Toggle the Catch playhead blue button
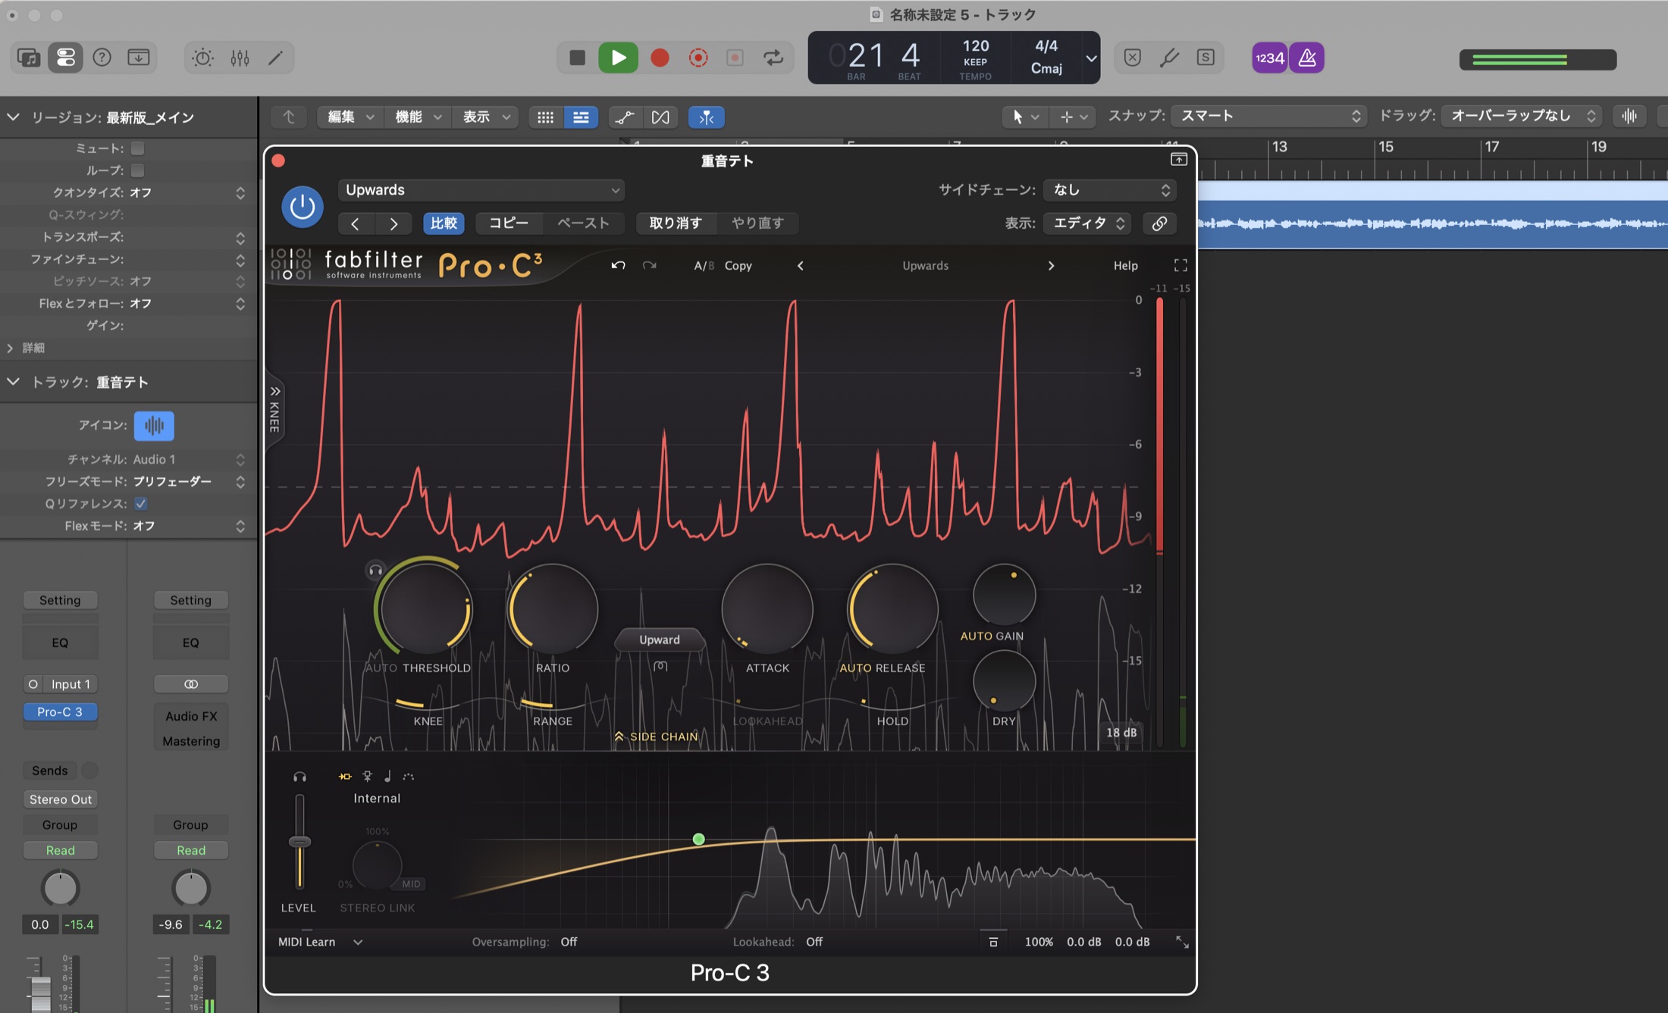 706,117
